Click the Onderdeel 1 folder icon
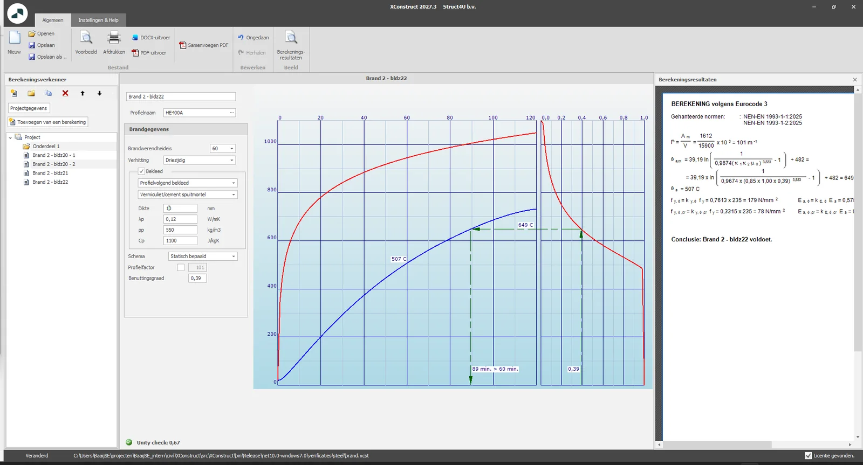 tap(26, 146)
